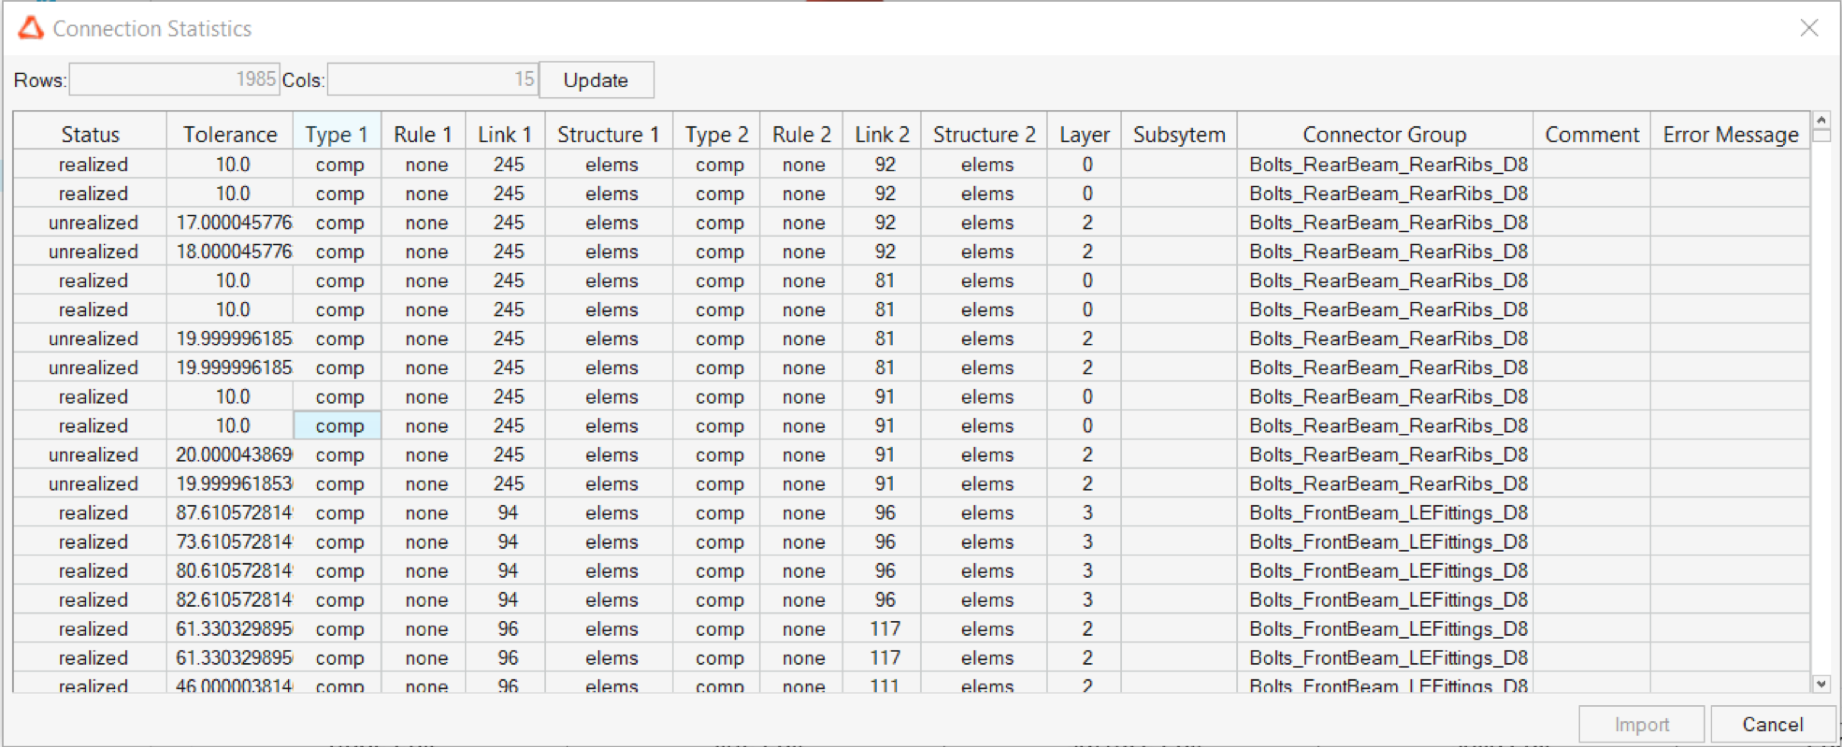
Task: Click the Error Message column header
Action: (x=1730, y=135)
